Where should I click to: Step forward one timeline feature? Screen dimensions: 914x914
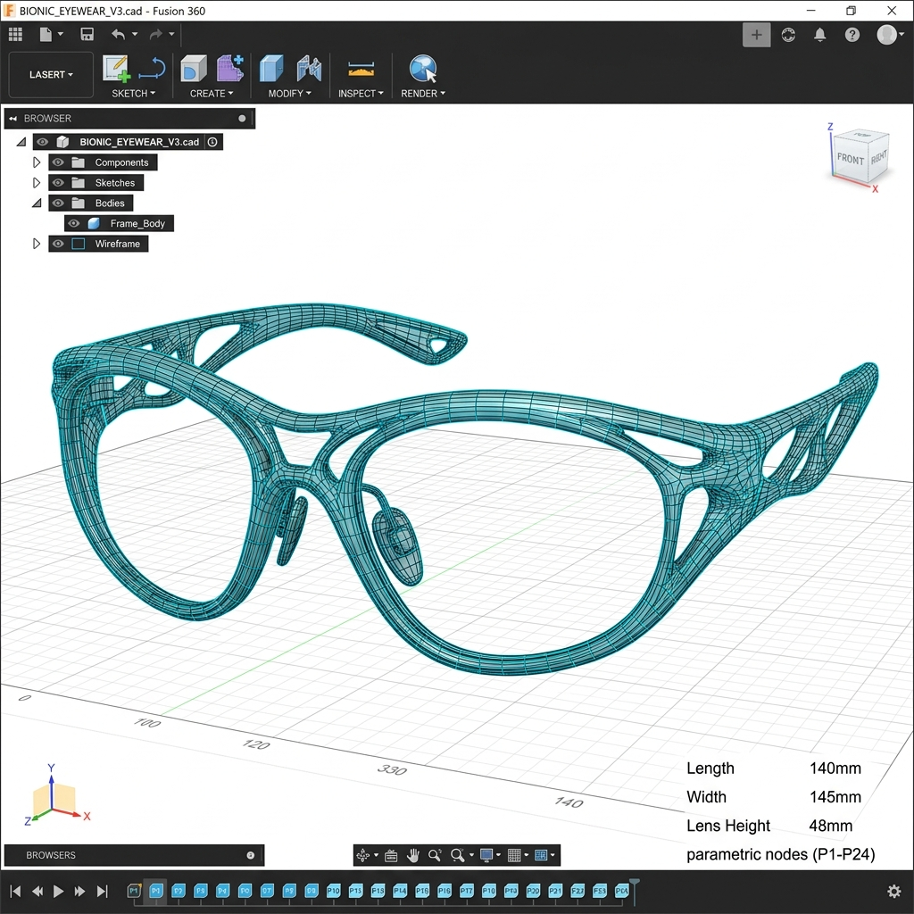coord(79,891)
